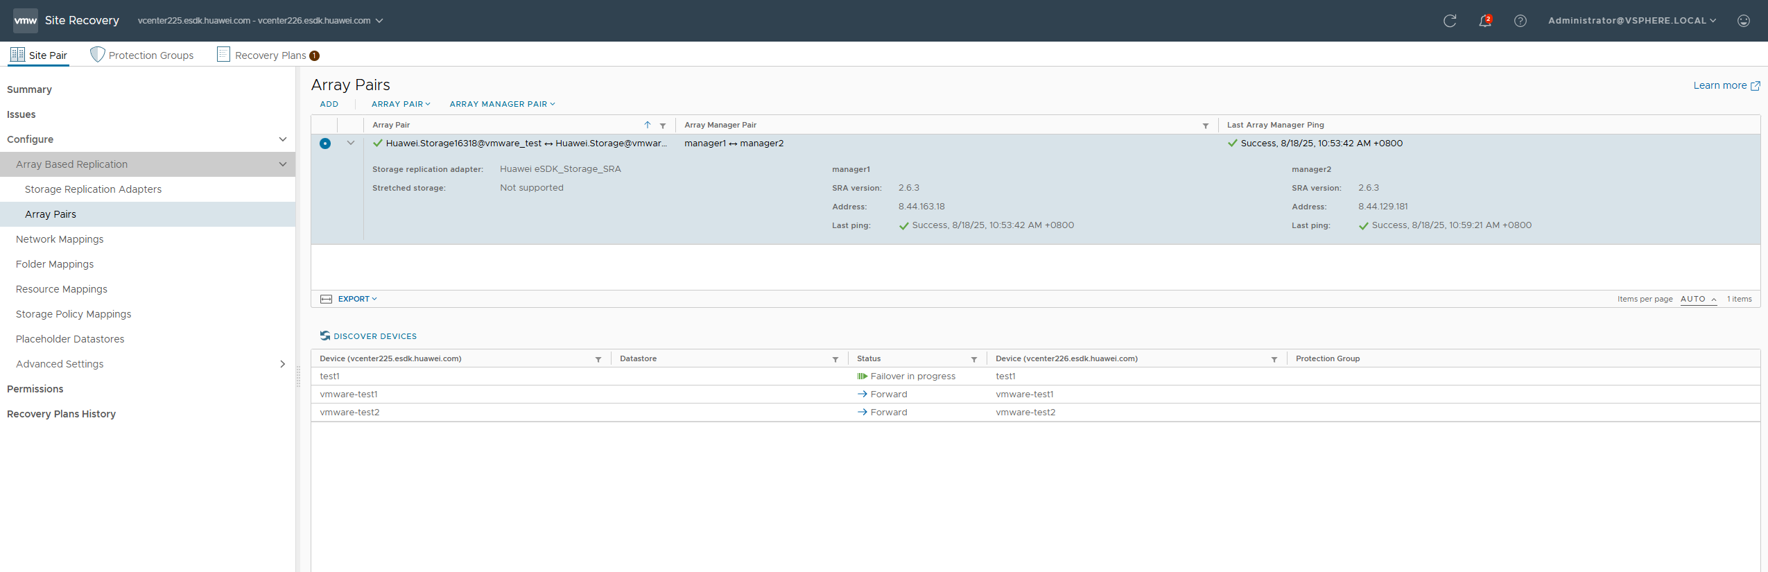Click the refresh icon in the header

click(1450, 21)
